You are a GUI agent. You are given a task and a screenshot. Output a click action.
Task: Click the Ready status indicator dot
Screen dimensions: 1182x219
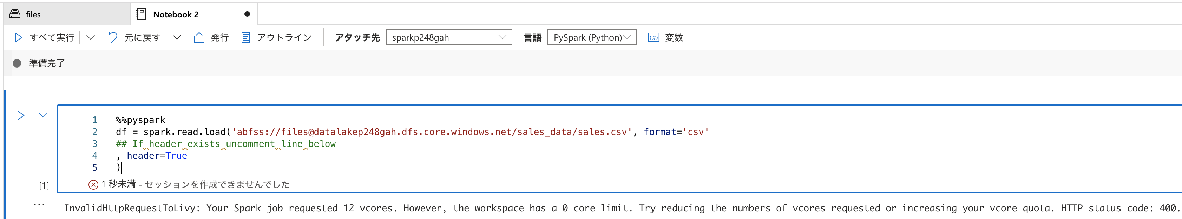point(17,63)
